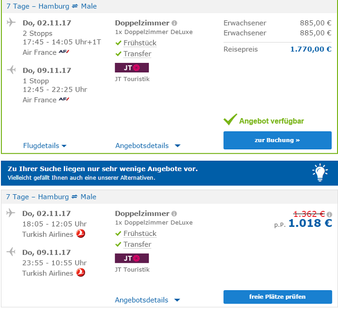Click the Transfer link in first offer
Screen dimensions: 338x311
point(137,54)
